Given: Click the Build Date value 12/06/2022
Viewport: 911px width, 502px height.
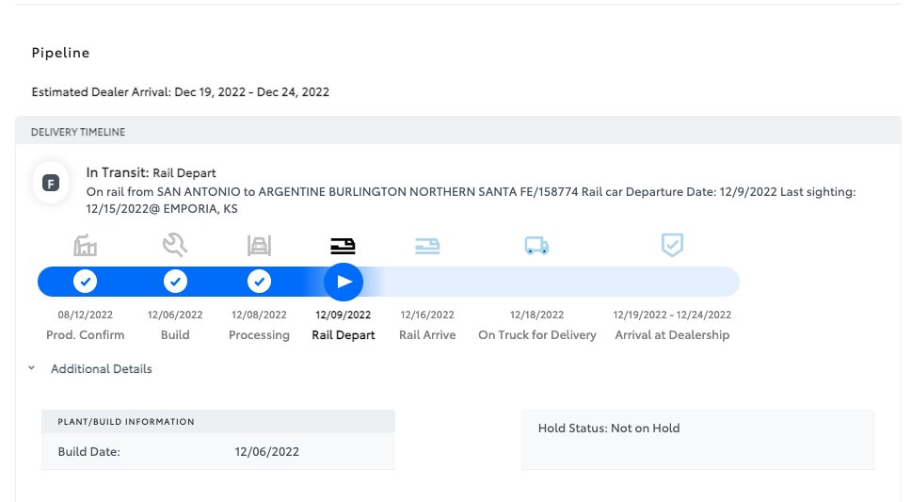Looking at the screenshot, I should 266,452.
